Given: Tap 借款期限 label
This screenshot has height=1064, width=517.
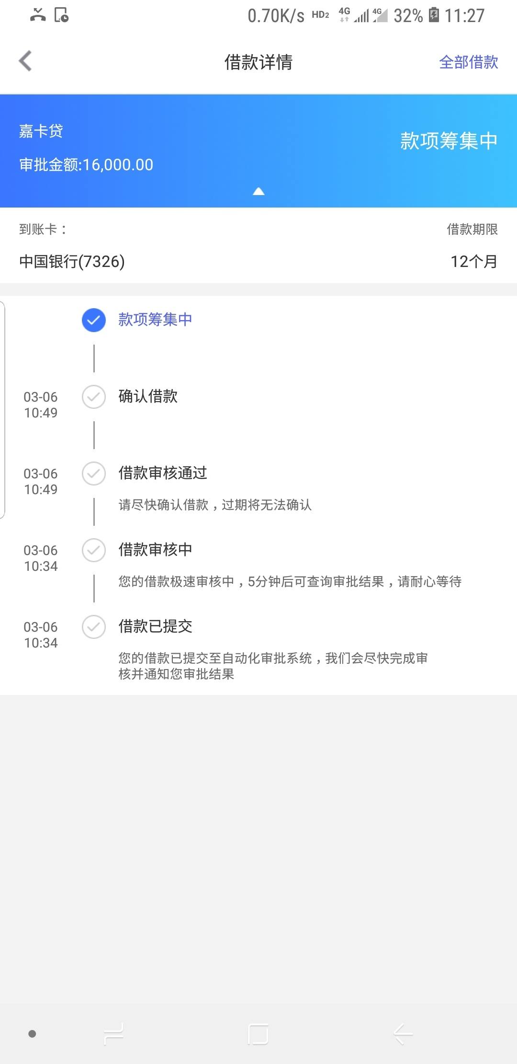Looking at the screenshot, I should (x=472, y=229).
